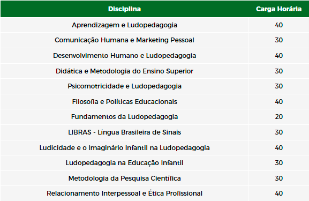The height and width of the screenshot is (201, 309).
Task: Click Metodologia da Pesquisa Científica
Action: [x=124, y=178]
